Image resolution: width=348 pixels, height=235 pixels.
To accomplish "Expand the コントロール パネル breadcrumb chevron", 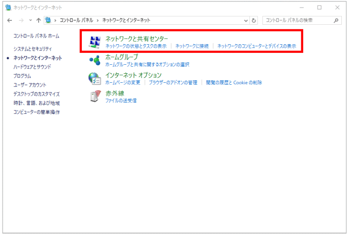I will (98, 20).
